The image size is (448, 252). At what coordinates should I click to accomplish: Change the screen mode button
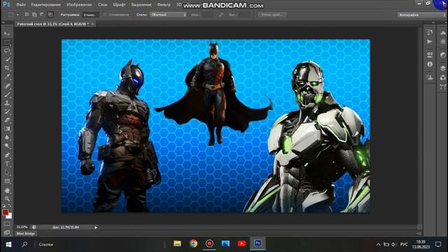[7, 232]
